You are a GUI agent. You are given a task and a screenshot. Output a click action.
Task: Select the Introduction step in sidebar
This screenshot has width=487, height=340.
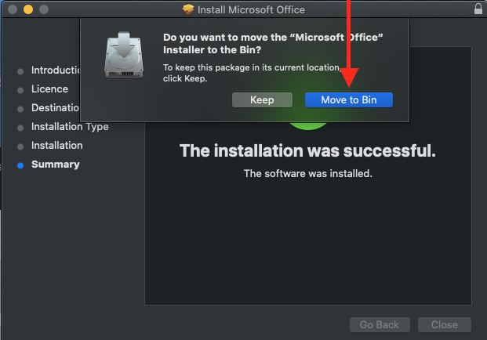coord(56,71)
